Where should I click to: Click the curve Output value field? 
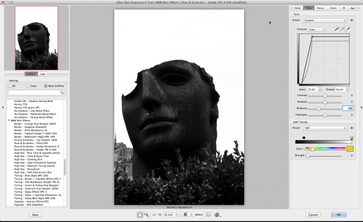(341, 90)
